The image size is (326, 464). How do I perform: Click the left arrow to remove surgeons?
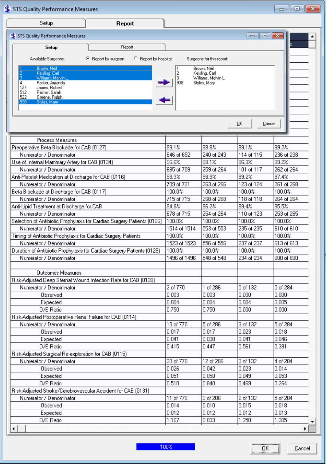pyautogui.click(x=164, y=100)
